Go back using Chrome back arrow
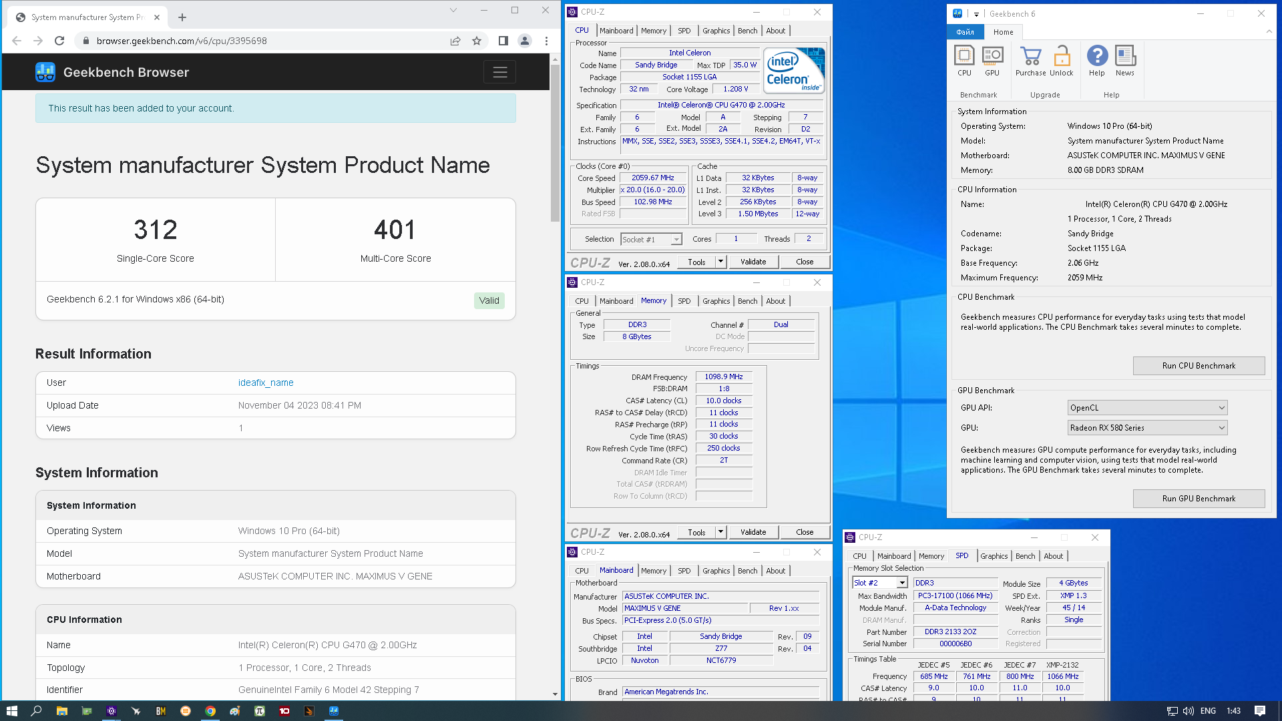The width and height of the screenshot is (1282, 721). click(x=17, y=41)
